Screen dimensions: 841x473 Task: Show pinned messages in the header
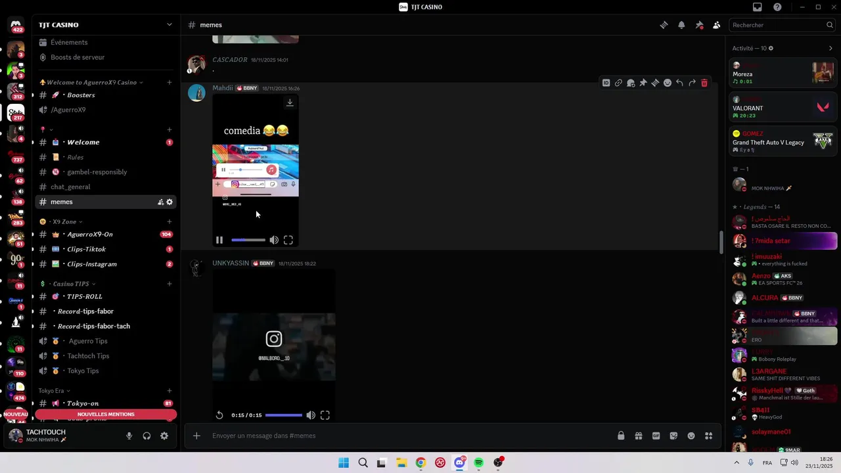coord(699,25)
